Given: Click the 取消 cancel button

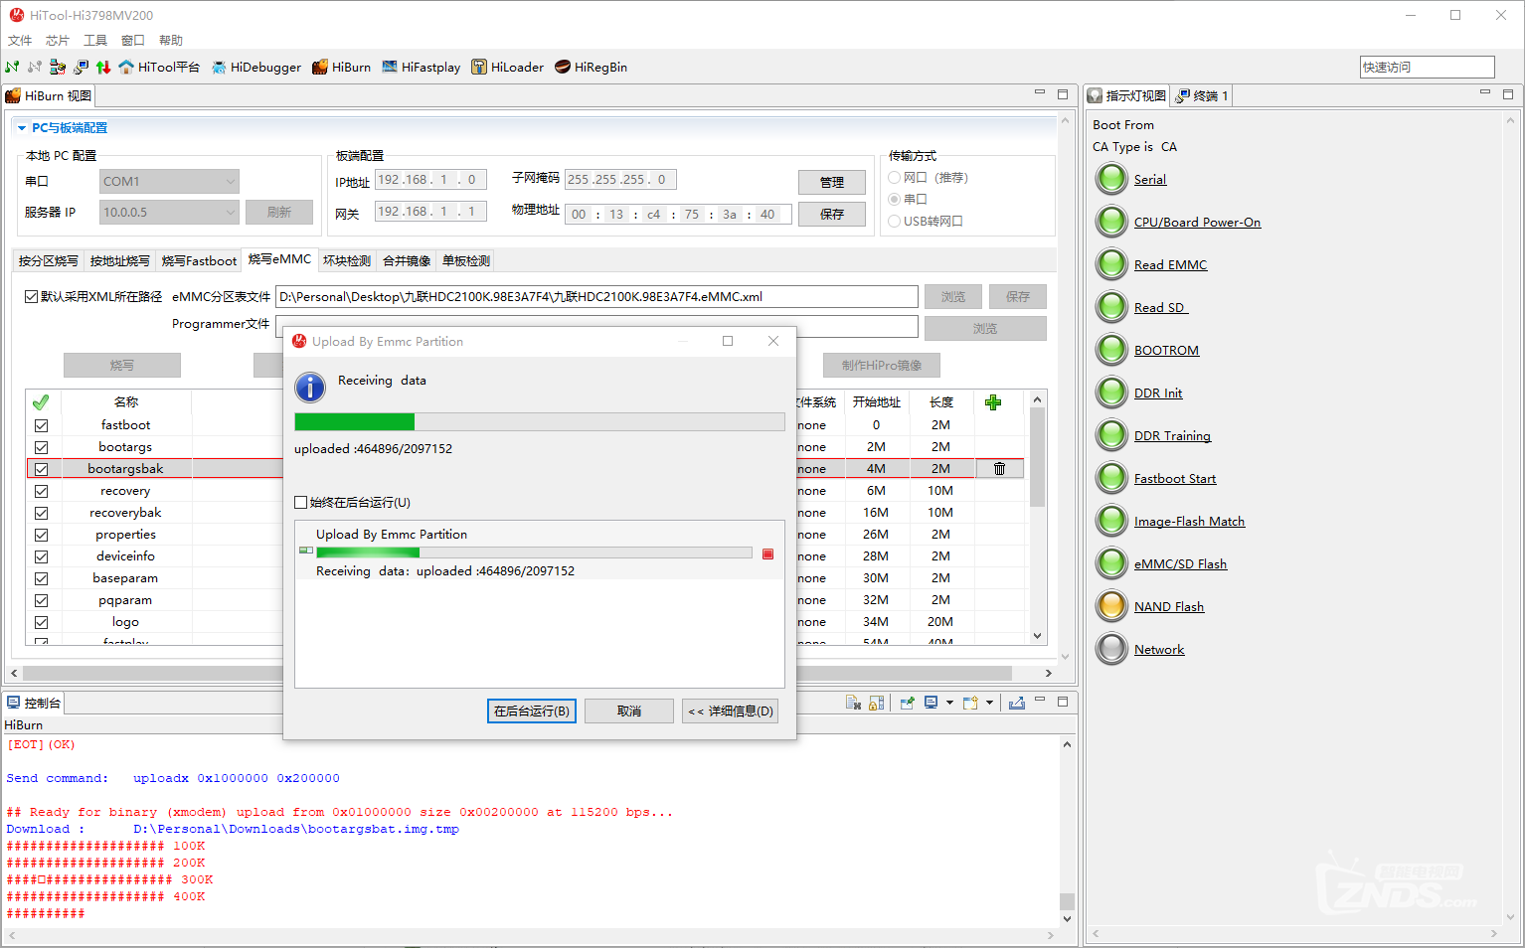Looking at the screenshot, I should [x=629, y=711].
